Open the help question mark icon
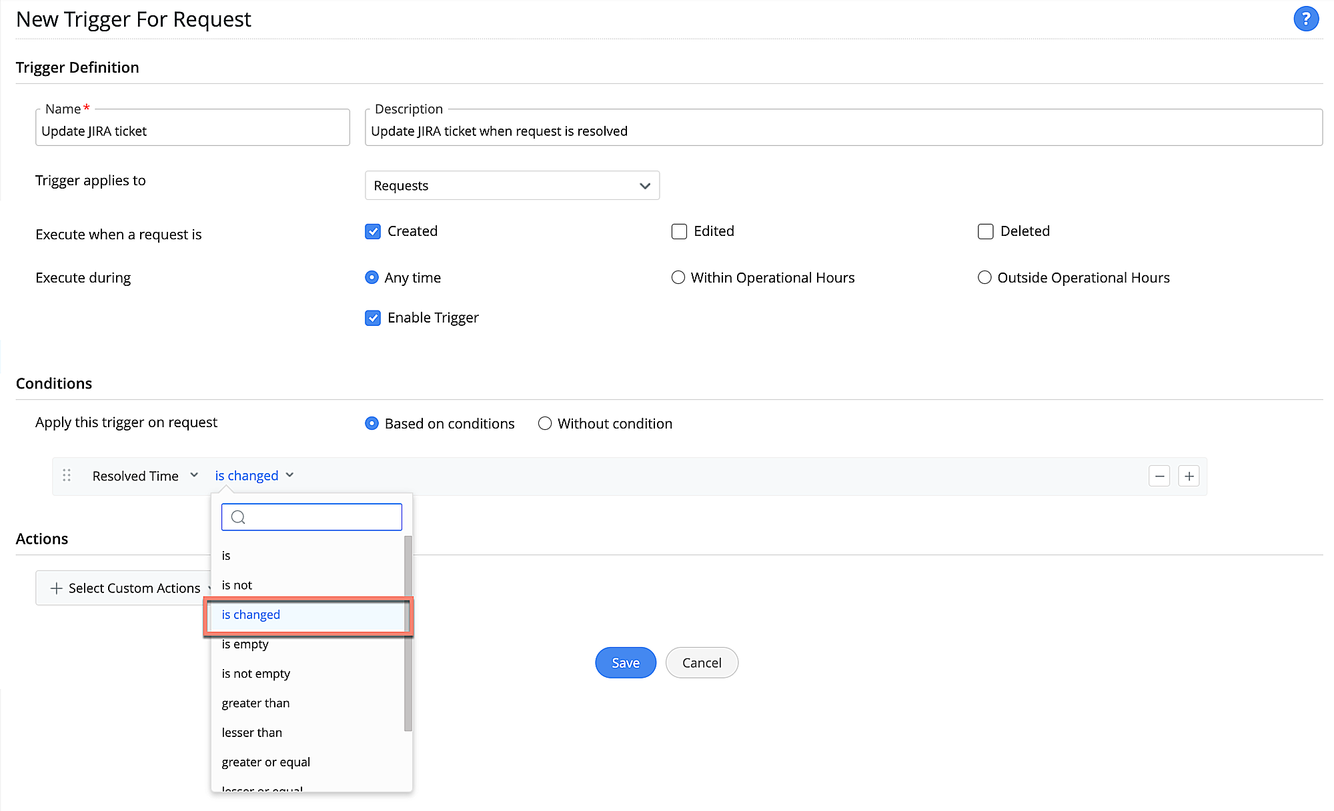This screenshot has width=1334, height=811. click(x=1305, y=19)
